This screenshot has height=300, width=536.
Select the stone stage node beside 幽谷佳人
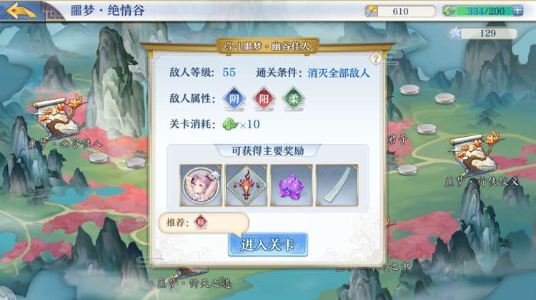tap(99, 158)
